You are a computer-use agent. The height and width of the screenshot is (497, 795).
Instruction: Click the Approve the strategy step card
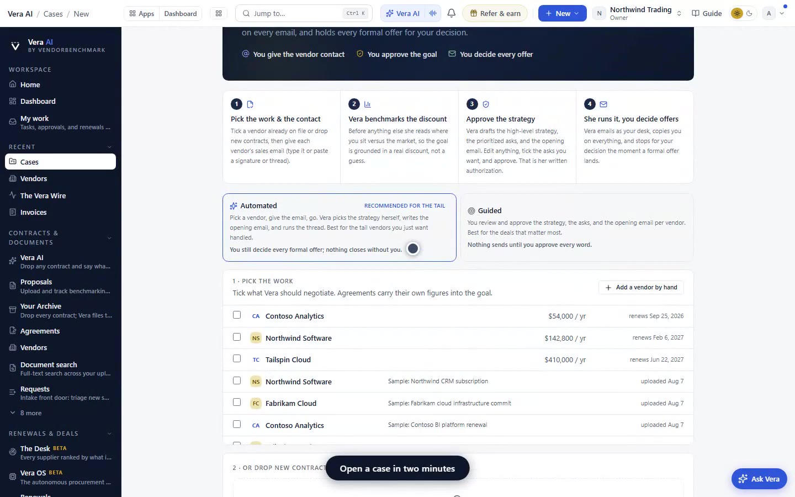point(517,137)
